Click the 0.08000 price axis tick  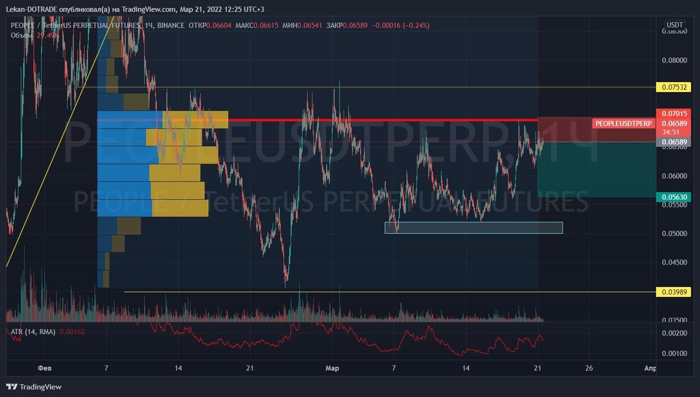674,60
